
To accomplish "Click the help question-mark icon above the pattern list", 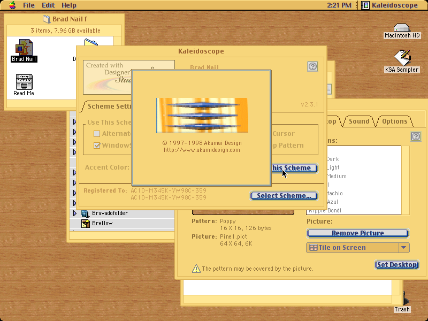I will point(416,136).
